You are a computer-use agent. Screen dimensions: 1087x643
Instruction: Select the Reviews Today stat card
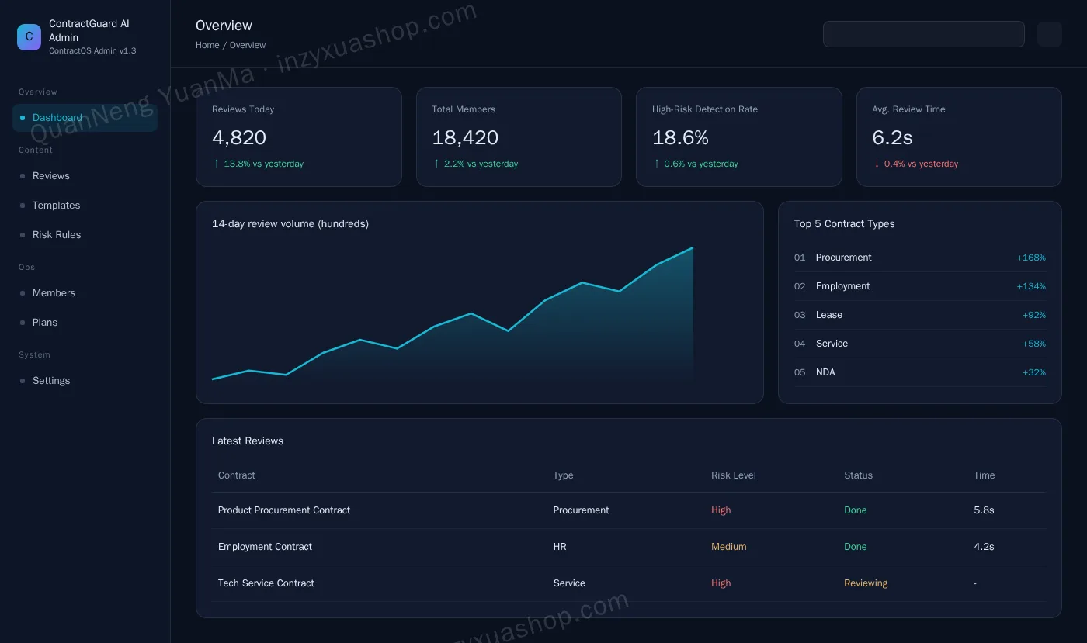tap(299, 137)
